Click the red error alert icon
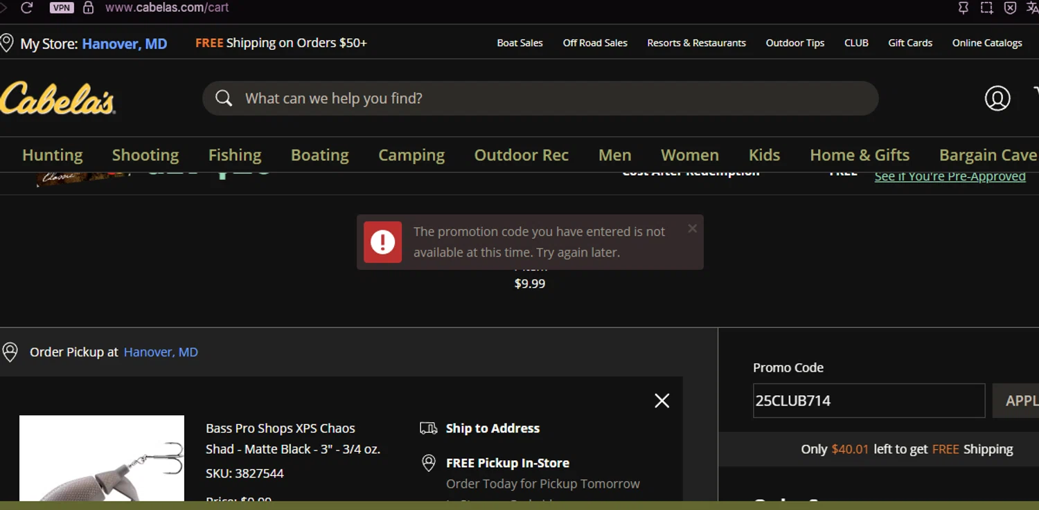Screen dimensions: 1039x510 click(383, 242)
